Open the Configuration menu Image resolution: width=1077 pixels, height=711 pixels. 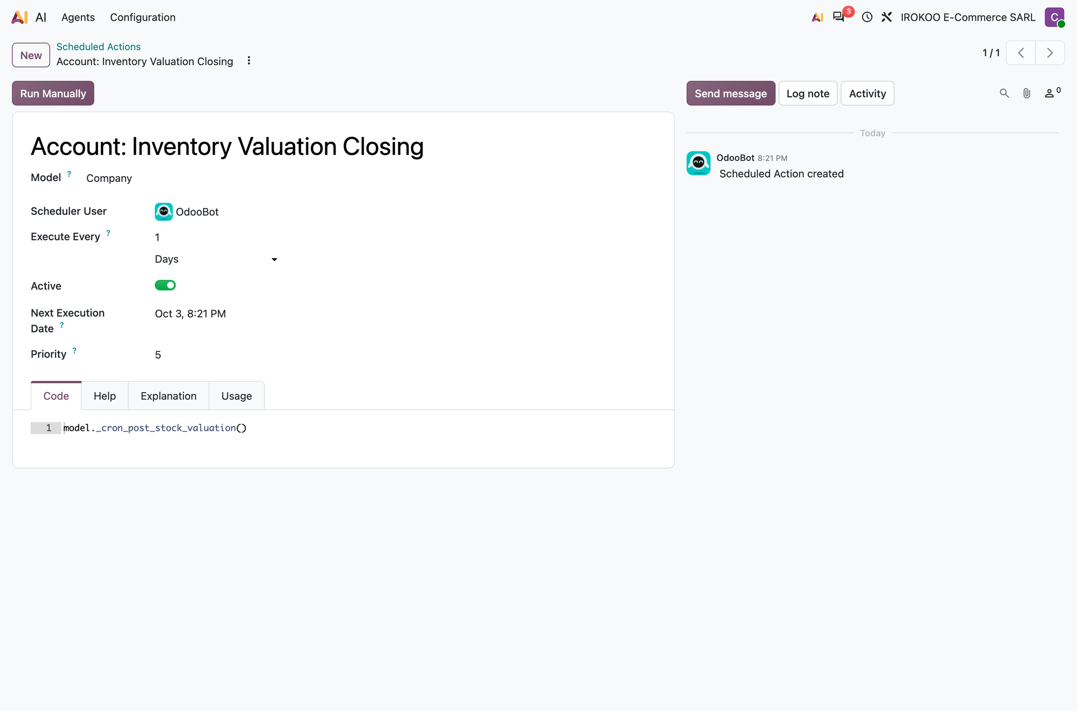point(142,17)
